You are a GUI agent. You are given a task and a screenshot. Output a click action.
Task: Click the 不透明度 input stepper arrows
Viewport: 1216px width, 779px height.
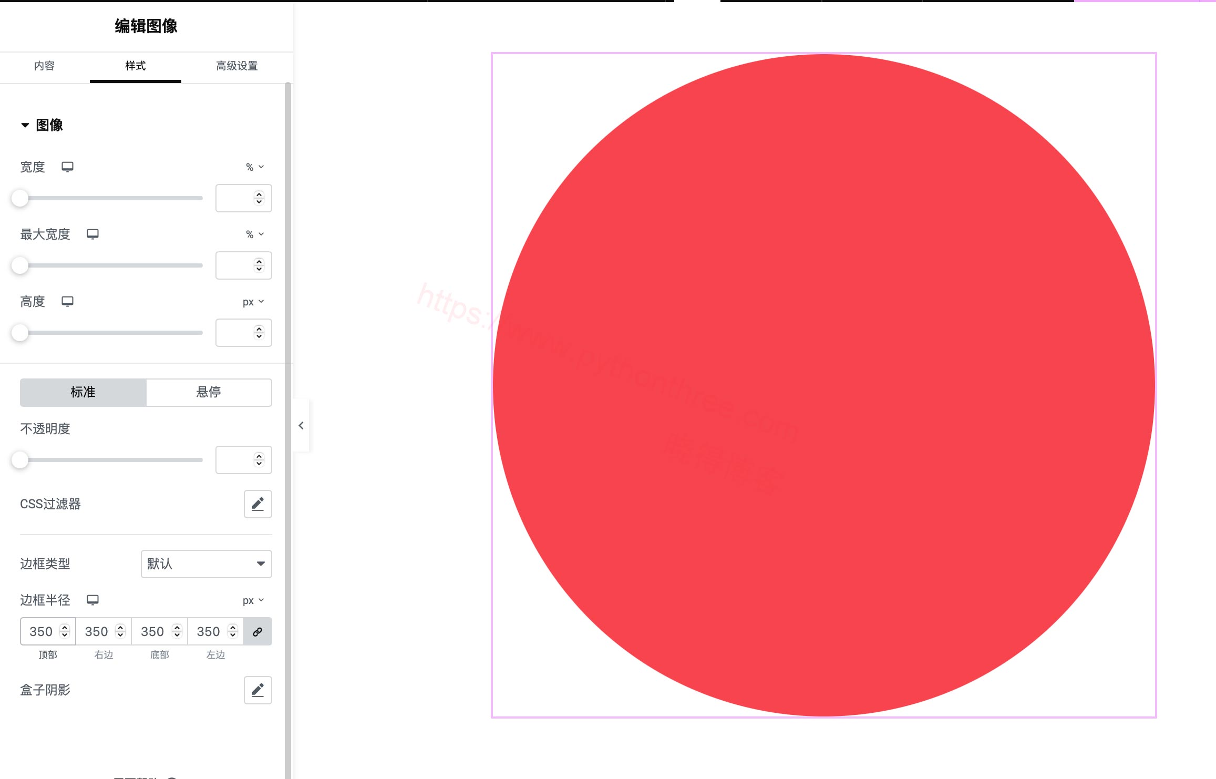coord(259,460)
